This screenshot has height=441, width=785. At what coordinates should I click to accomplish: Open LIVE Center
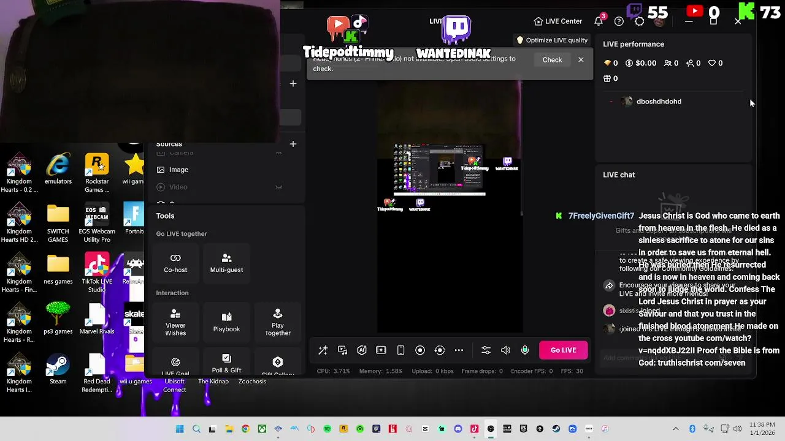557,21
